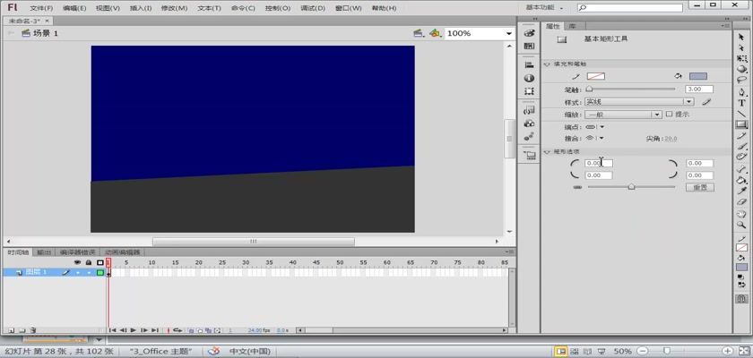Select the Hand tool
753x358 pixels.
coord(741,214)
